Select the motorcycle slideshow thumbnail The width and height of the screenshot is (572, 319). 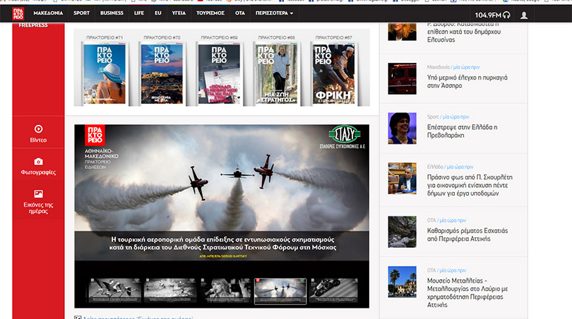[x=333, y=290]
